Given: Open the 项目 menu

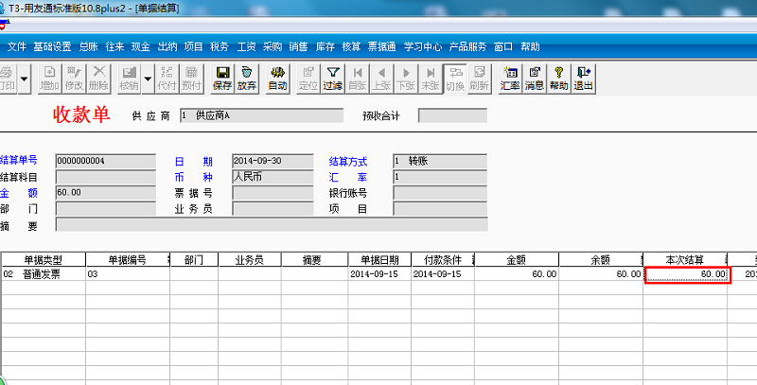Looking at the screenshot, I should (x=194, y=46).
